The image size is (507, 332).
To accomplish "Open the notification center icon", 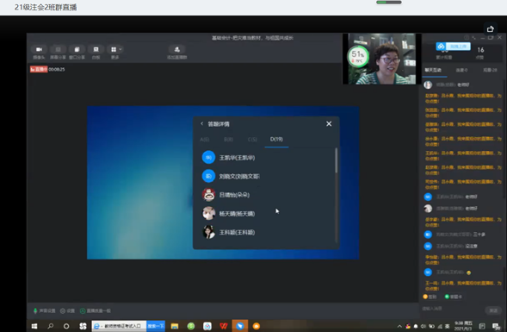I will pos(497,327).
